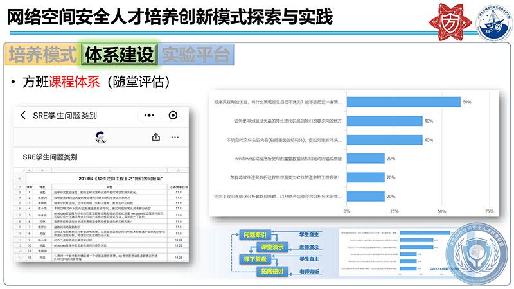Tap the back arrow beside SRE学生问题类别
Image resolution: width=514 pixels, height=289 pixels.
pos(23,116)
